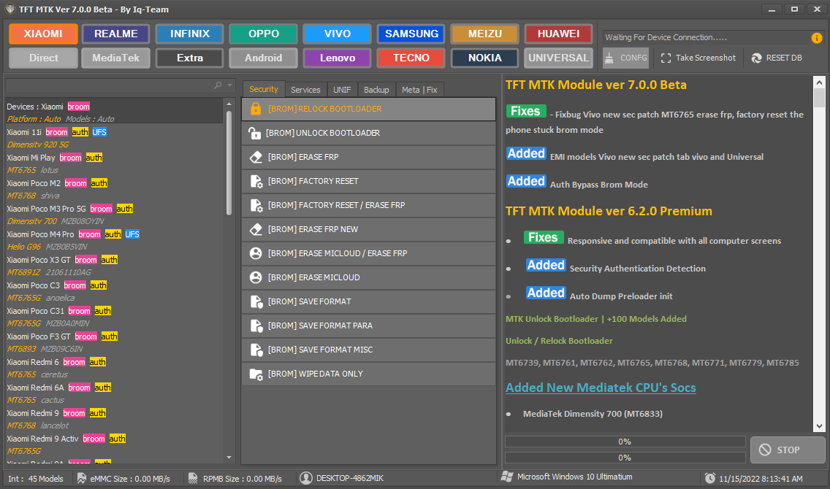
Task: Click the RESET DB refresh icon
Action: coord(756,58)
